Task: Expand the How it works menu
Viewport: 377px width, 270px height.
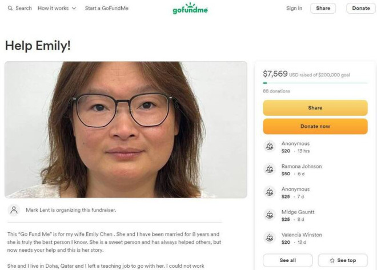Action: (57, 9)
